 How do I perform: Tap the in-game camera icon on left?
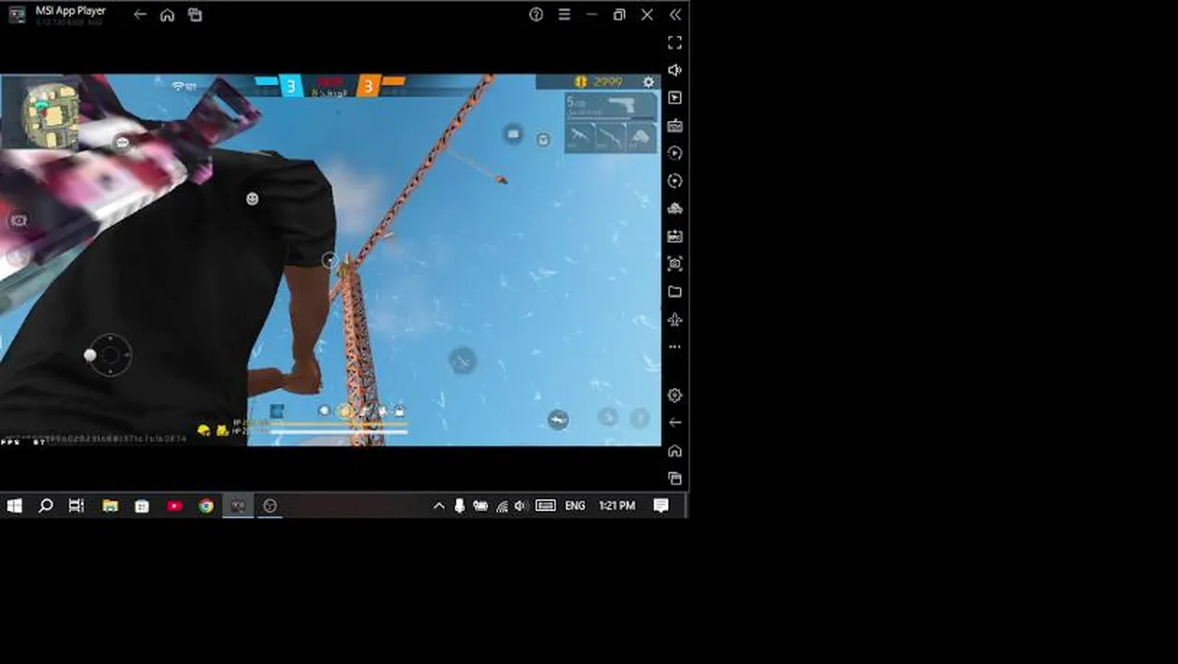[x=18, y=220]
